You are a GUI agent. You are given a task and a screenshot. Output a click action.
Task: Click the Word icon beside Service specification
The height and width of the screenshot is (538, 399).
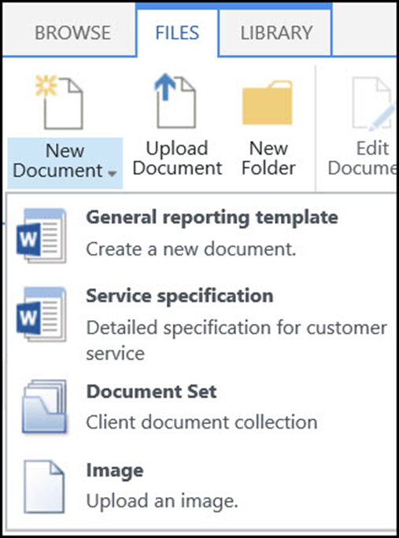[x=41, y=315]
